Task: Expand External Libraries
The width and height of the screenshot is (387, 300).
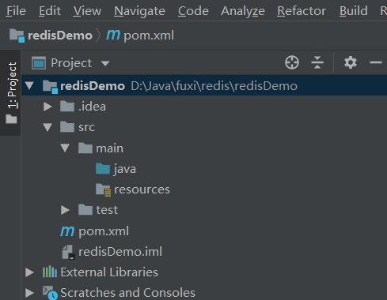Action: (x=29, y=272)
